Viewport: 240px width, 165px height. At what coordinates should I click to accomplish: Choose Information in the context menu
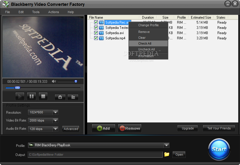coord(148,56)
